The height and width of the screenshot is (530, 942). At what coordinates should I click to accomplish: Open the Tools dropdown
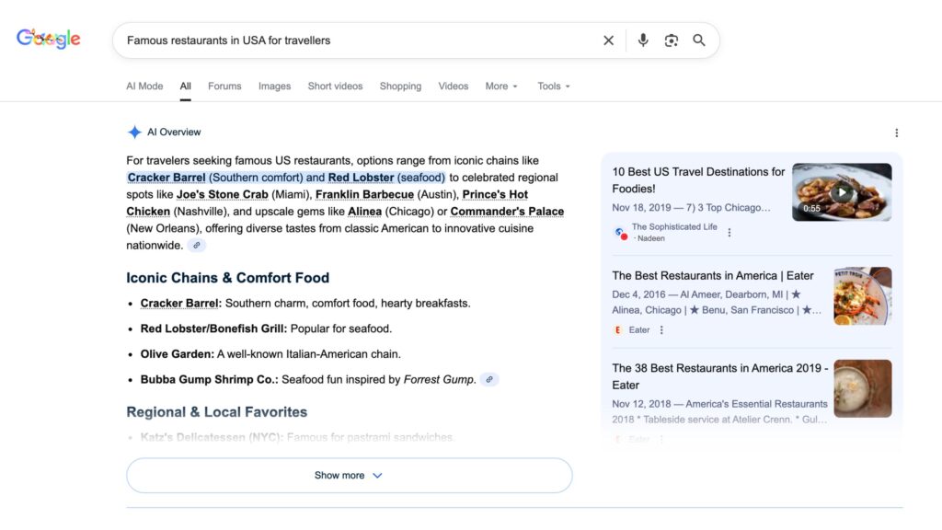[x=554, y=86]
